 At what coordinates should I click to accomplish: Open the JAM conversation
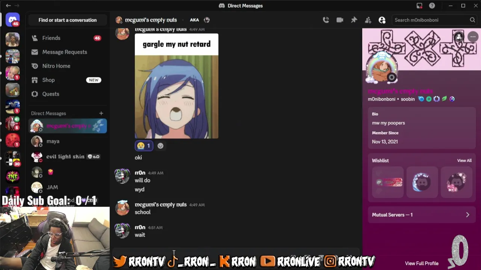(68, 187)
